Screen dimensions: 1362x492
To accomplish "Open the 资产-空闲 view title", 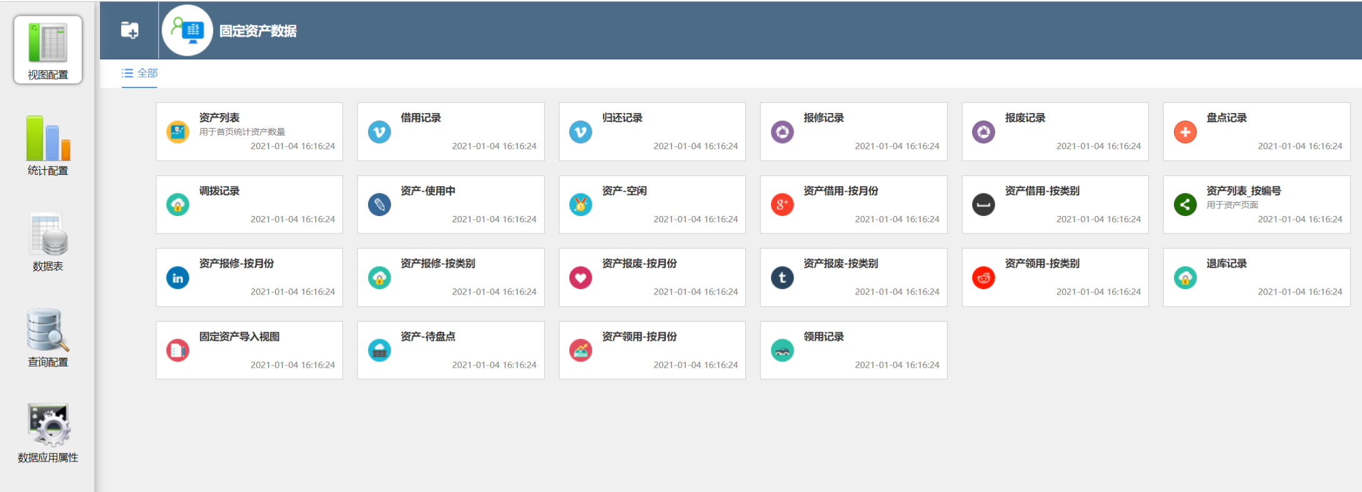I will (x=624, y=190).
